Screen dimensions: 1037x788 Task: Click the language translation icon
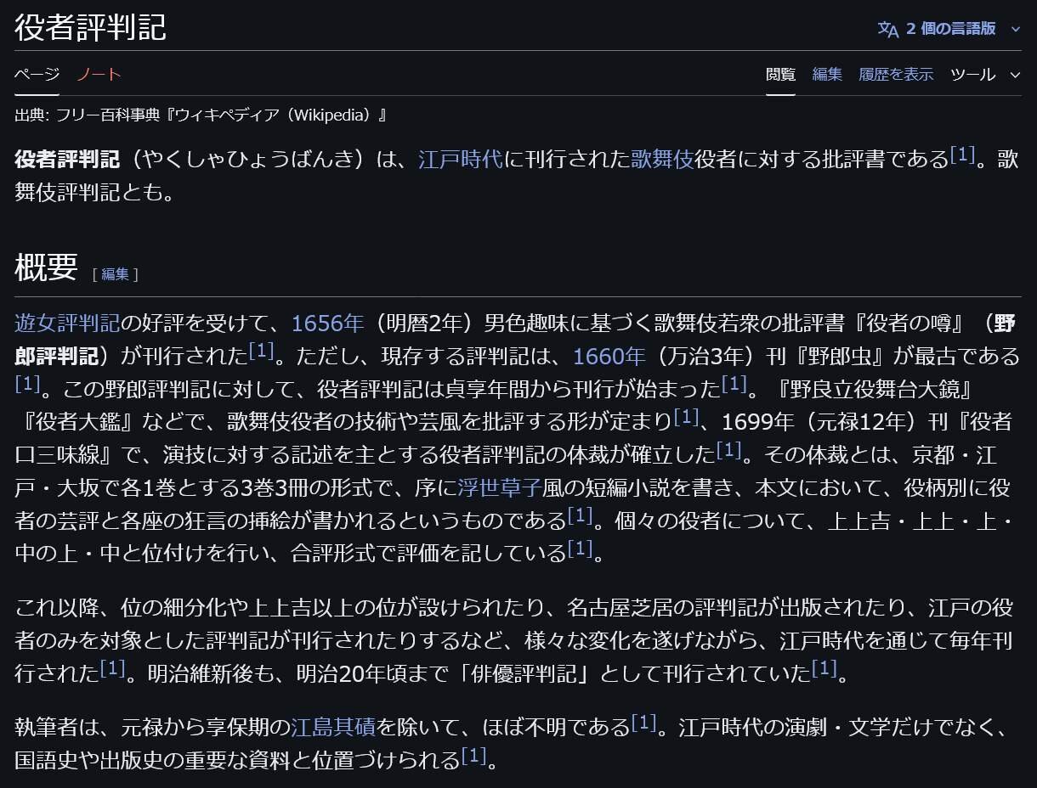click(888, 29)
